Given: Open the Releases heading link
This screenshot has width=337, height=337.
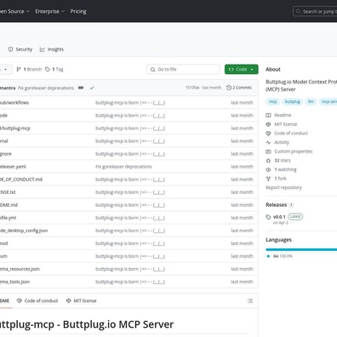Looking at the screenshot, I should coord(276,205).
